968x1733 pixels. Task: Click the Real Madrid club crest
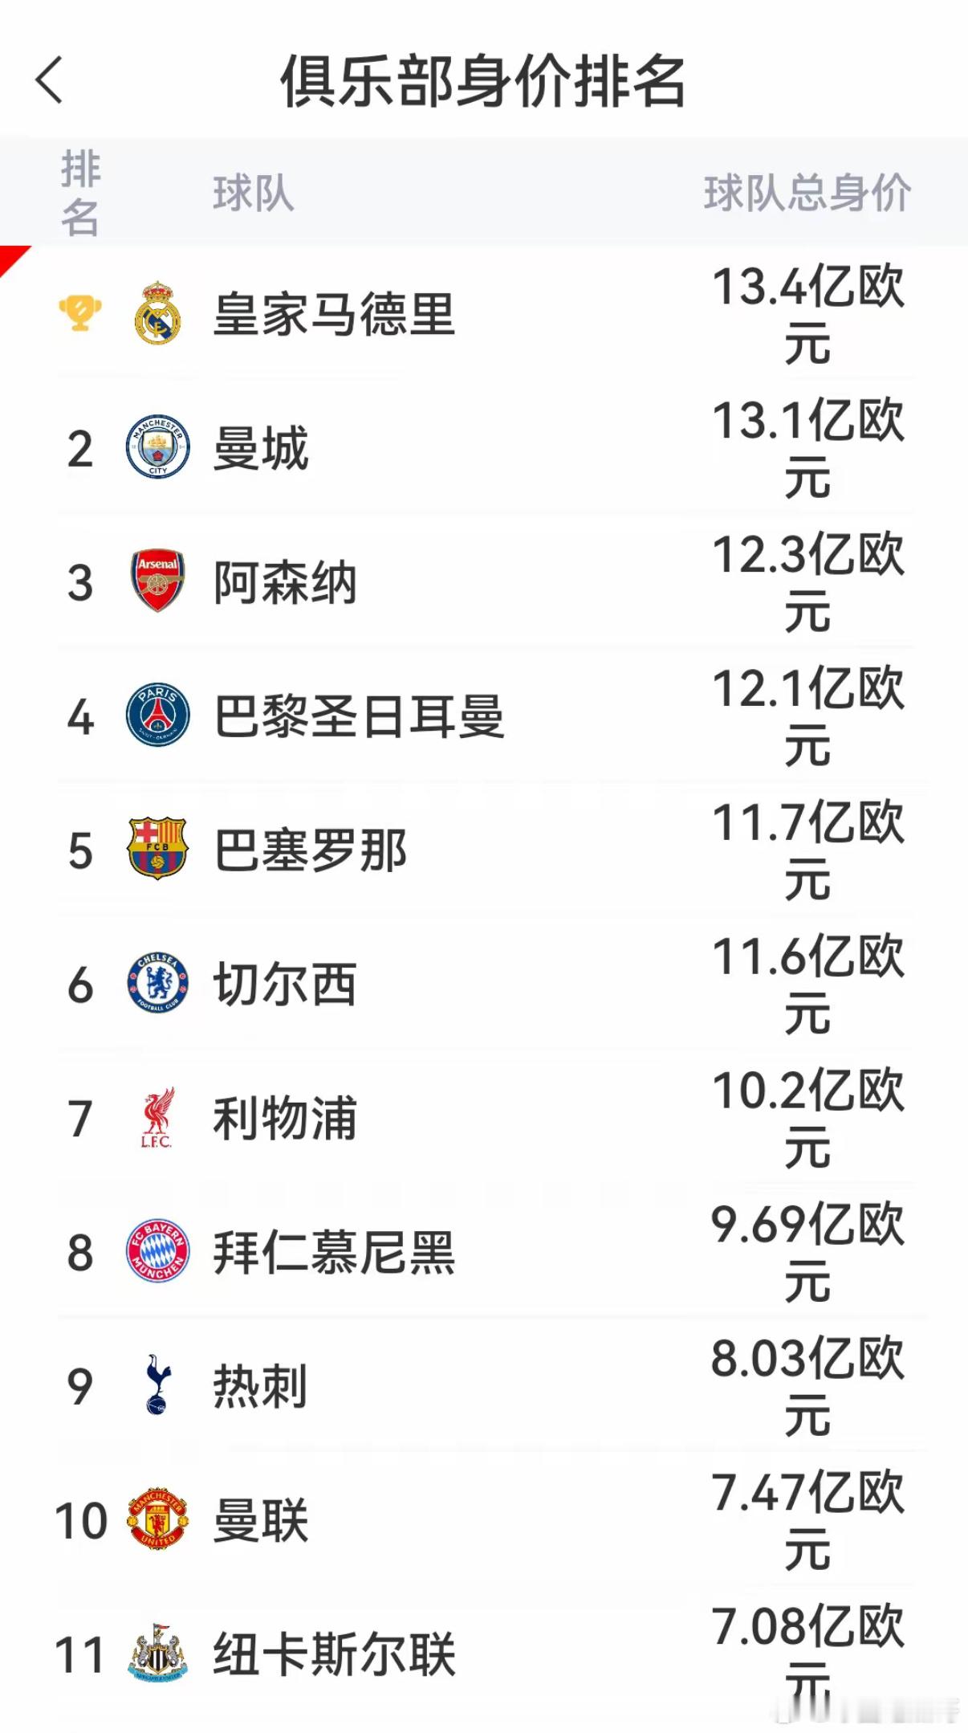tap(157, 313)
